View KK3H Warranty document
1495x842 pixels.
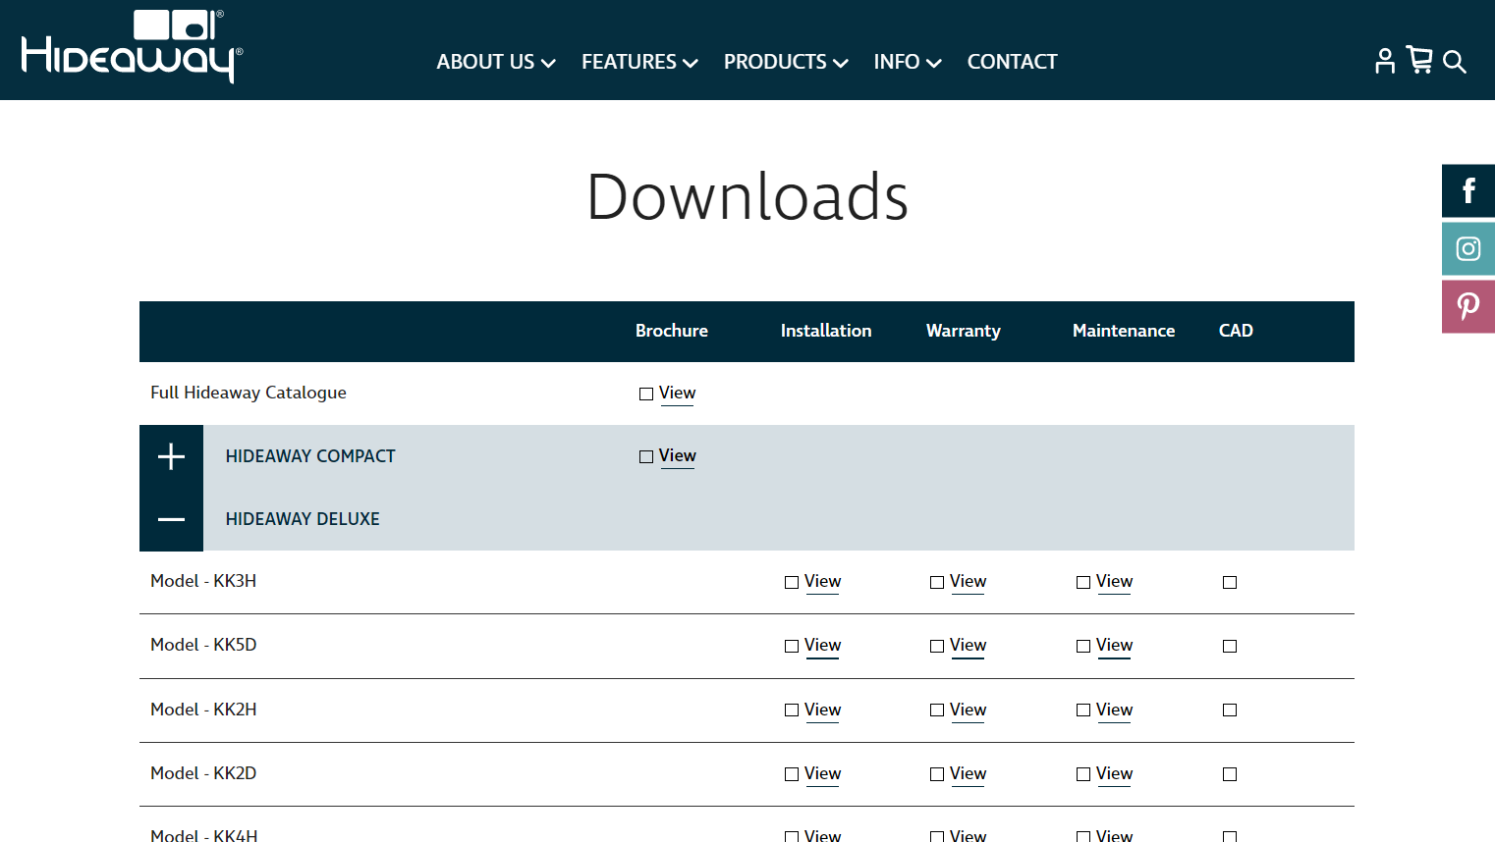959,582
